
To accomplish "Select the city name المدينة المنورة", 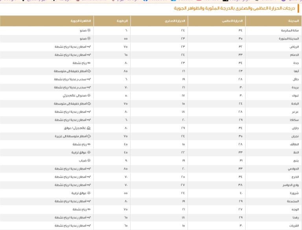I will 289,38.
